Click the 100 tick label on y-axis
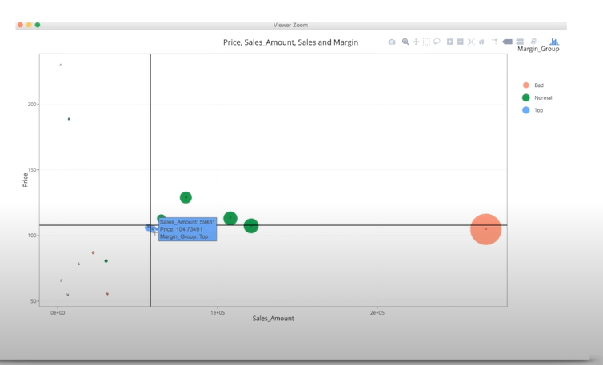 pos(32,236)
